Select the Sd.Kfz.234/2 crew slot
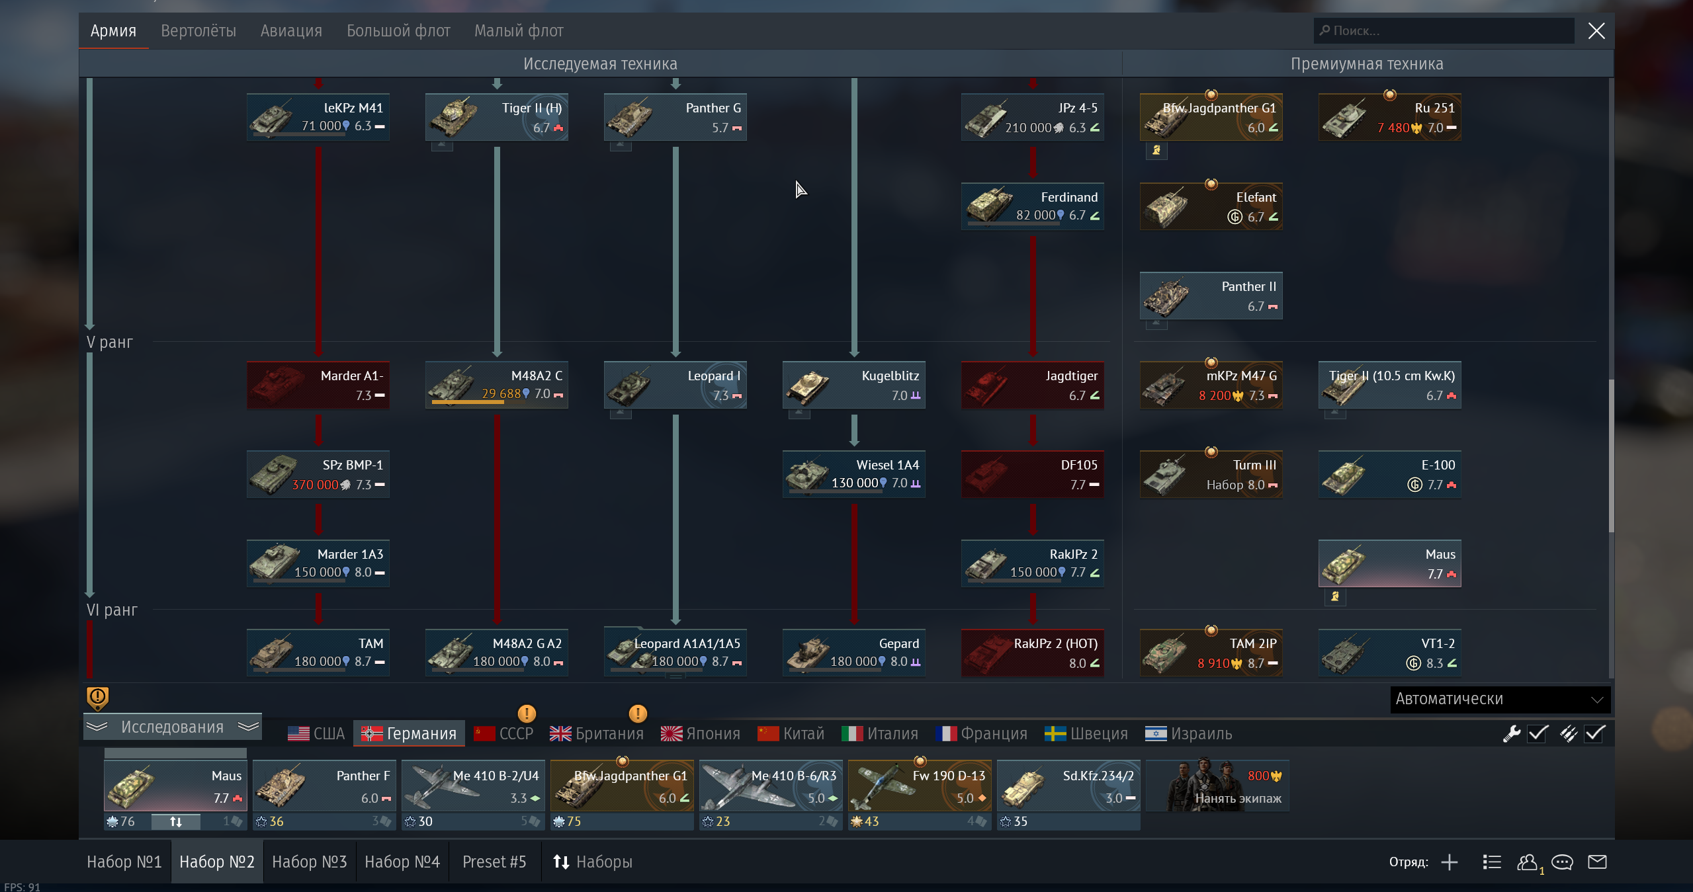 point(1068,786)
